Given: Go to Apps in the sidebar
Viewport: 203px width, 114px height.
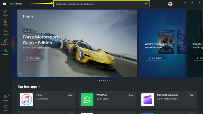Looking at the screenshot, I should (6, 22).
